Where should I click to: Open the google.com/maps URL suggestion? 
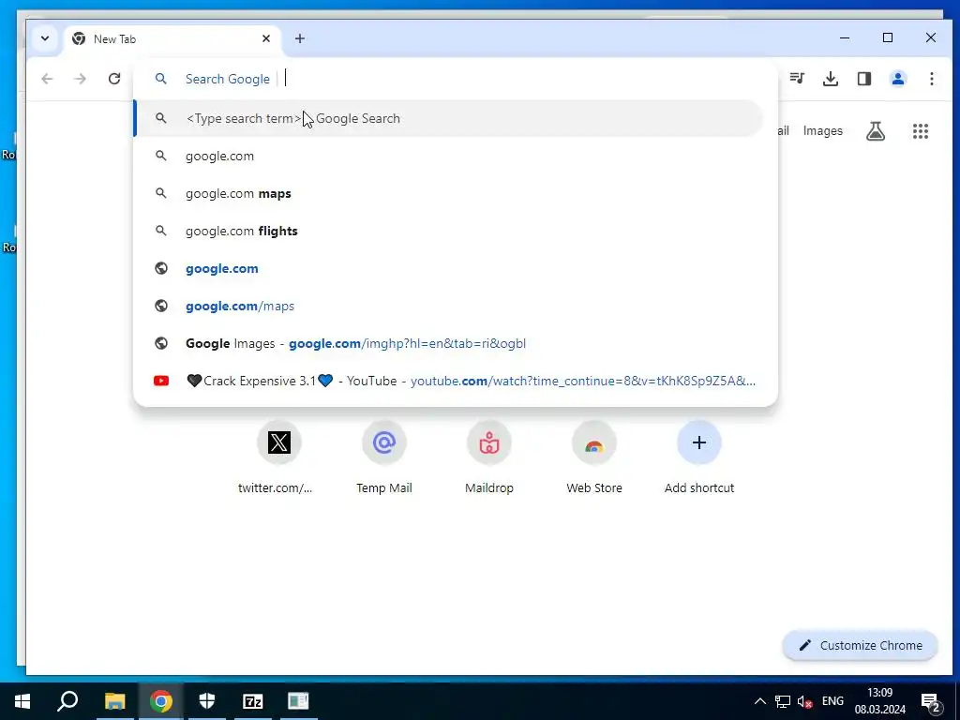(448, 306)
